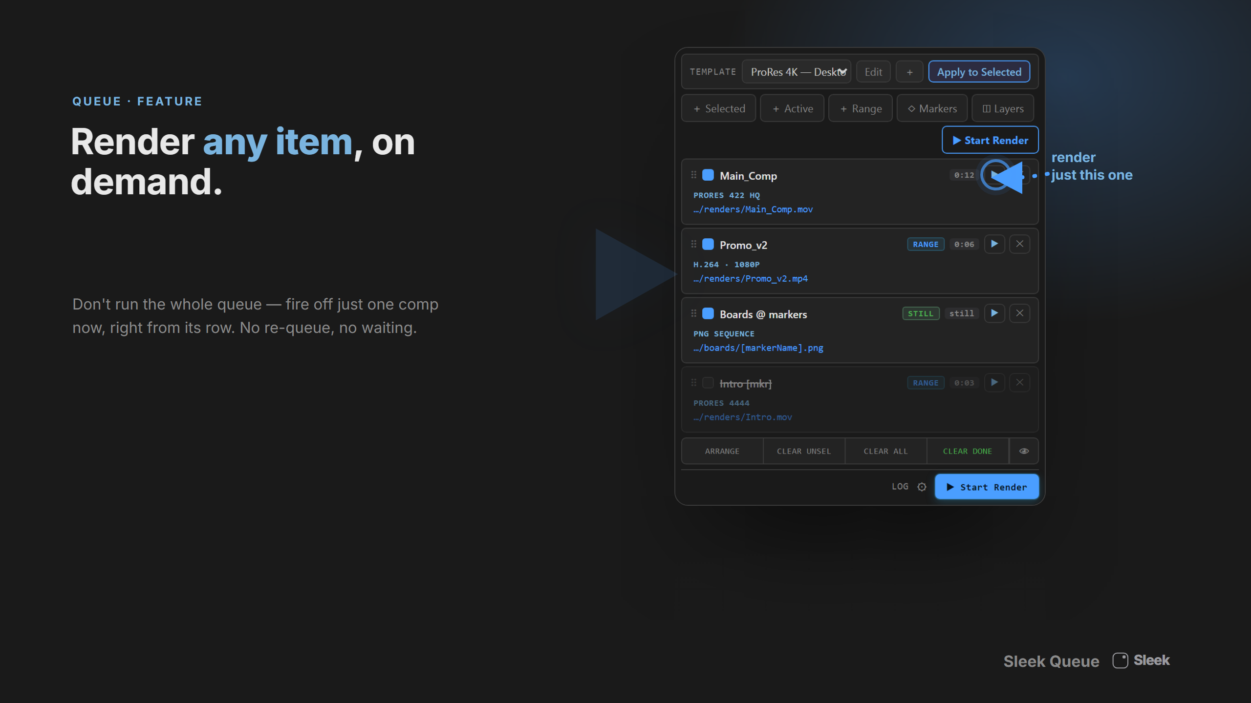Image resolution: width=1251 pixels, height=703 pixels.
Task: Uncheck the Boards @ markers checkbox
Action: [708, 313]
